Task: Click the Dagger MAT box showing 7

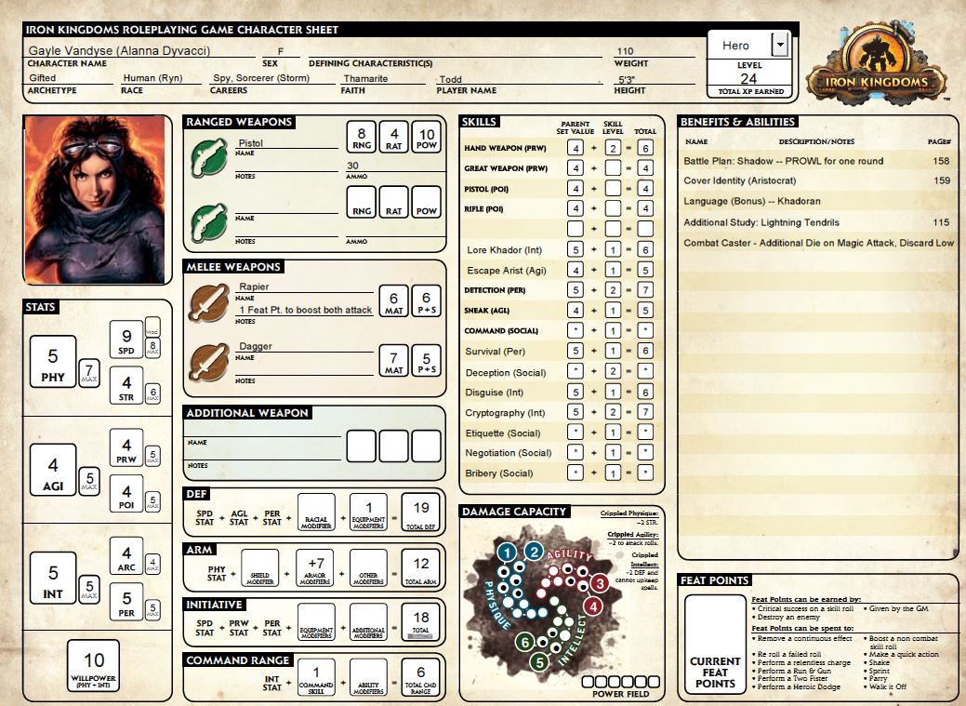Action: point(393,361)
